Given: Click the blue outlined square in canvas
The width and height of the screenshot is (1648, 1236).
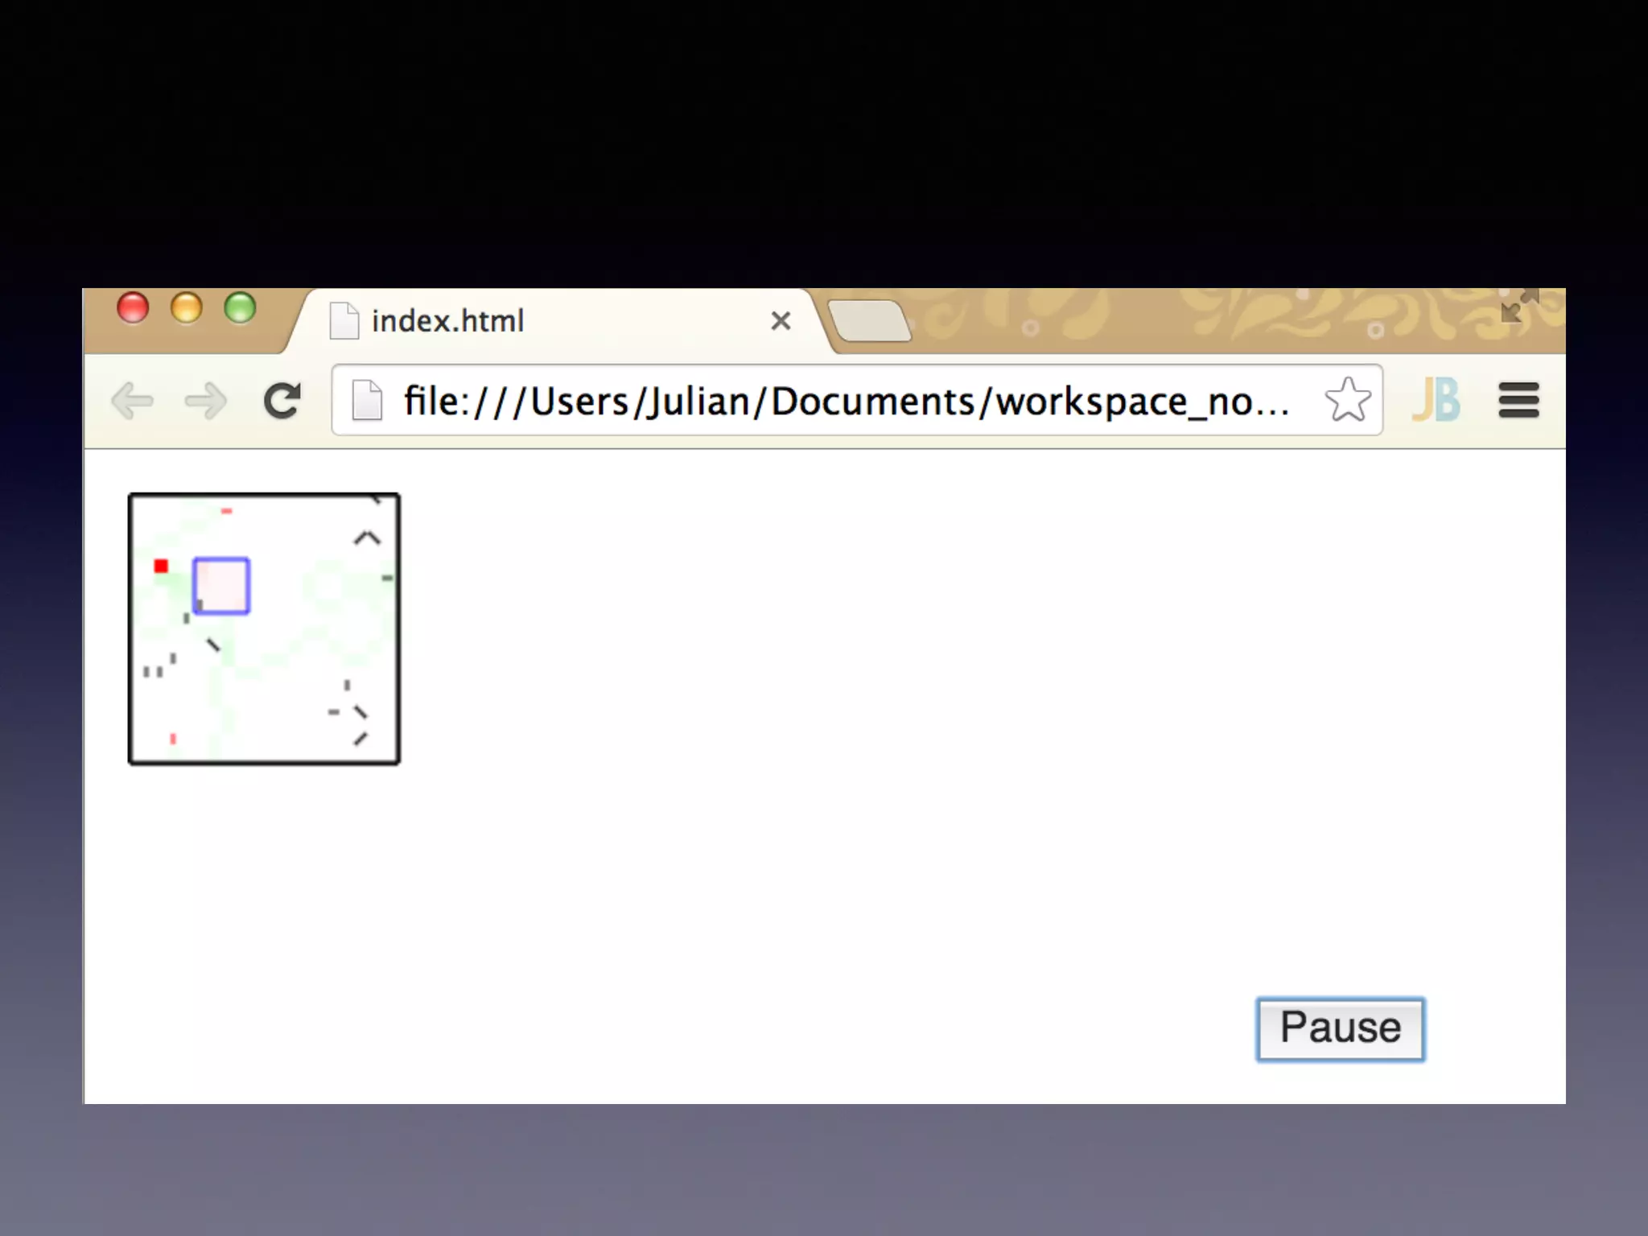Looking at the screenshot, I should pos(221,586).
